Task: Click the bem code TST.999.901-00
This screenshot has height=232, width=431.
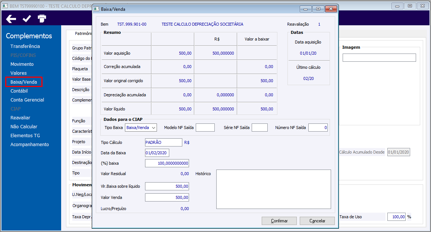Action: tap(132, 24)
